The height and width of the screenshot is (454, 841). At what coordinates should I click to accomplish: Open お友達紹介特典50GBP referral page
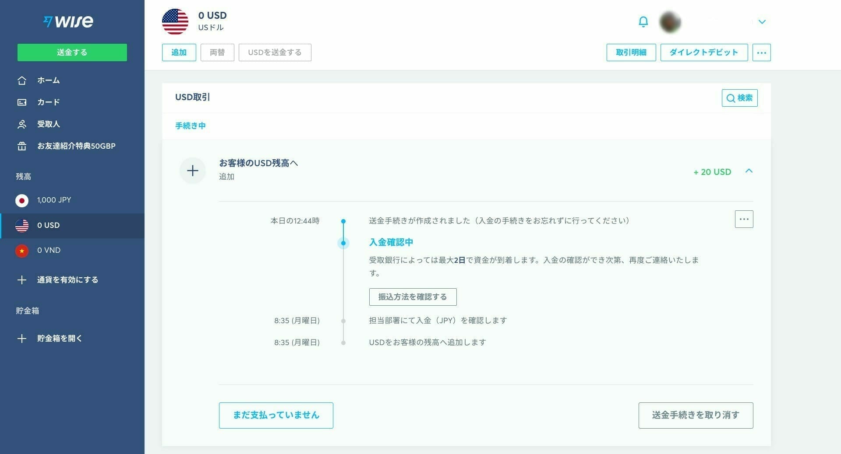76,146
